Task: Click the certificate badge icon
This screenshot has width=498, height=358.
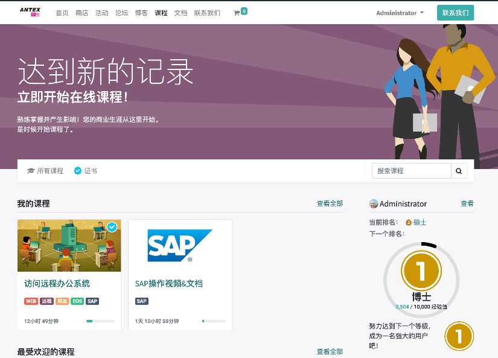Action: (x=77, y=171)
